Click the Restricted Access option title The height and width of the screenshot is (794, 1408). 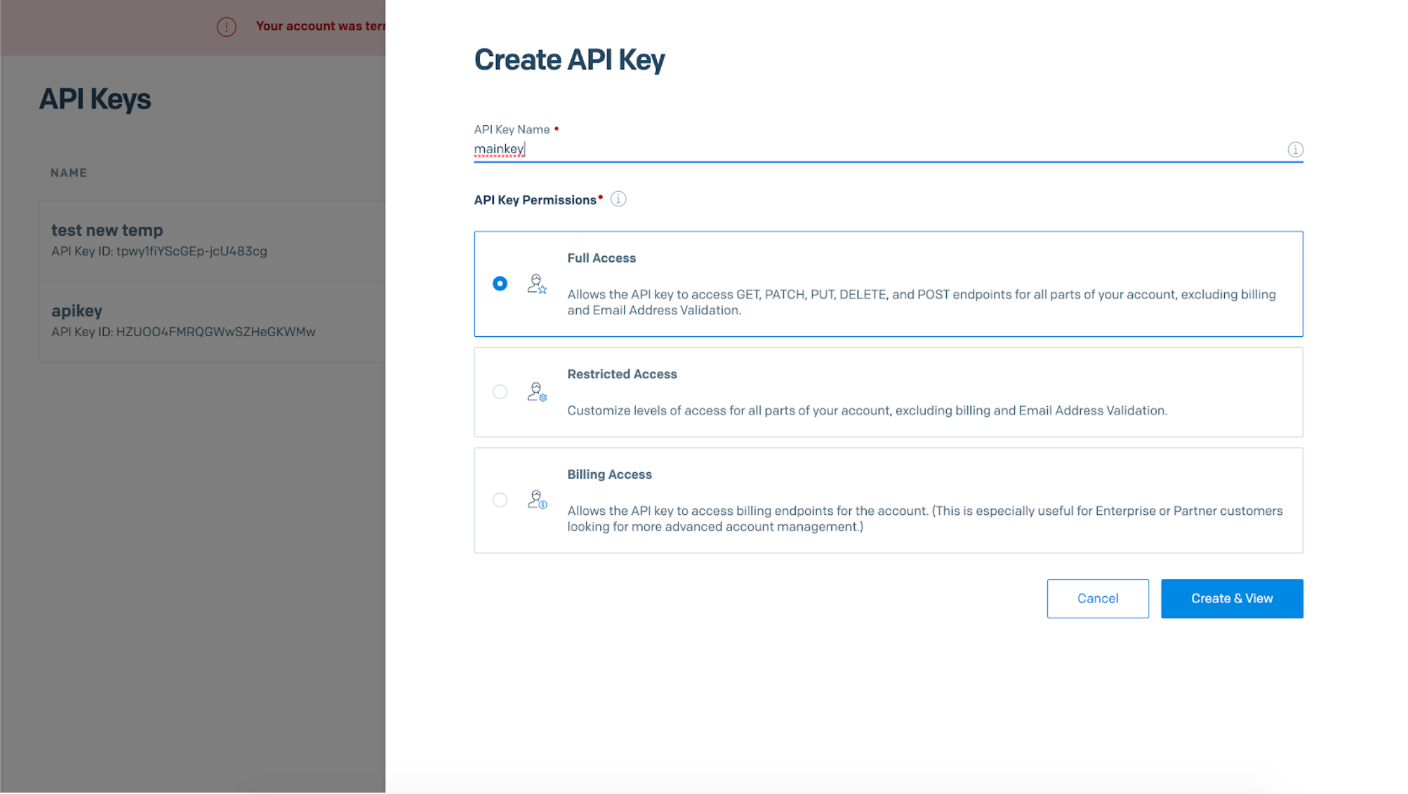click(622, 374)
